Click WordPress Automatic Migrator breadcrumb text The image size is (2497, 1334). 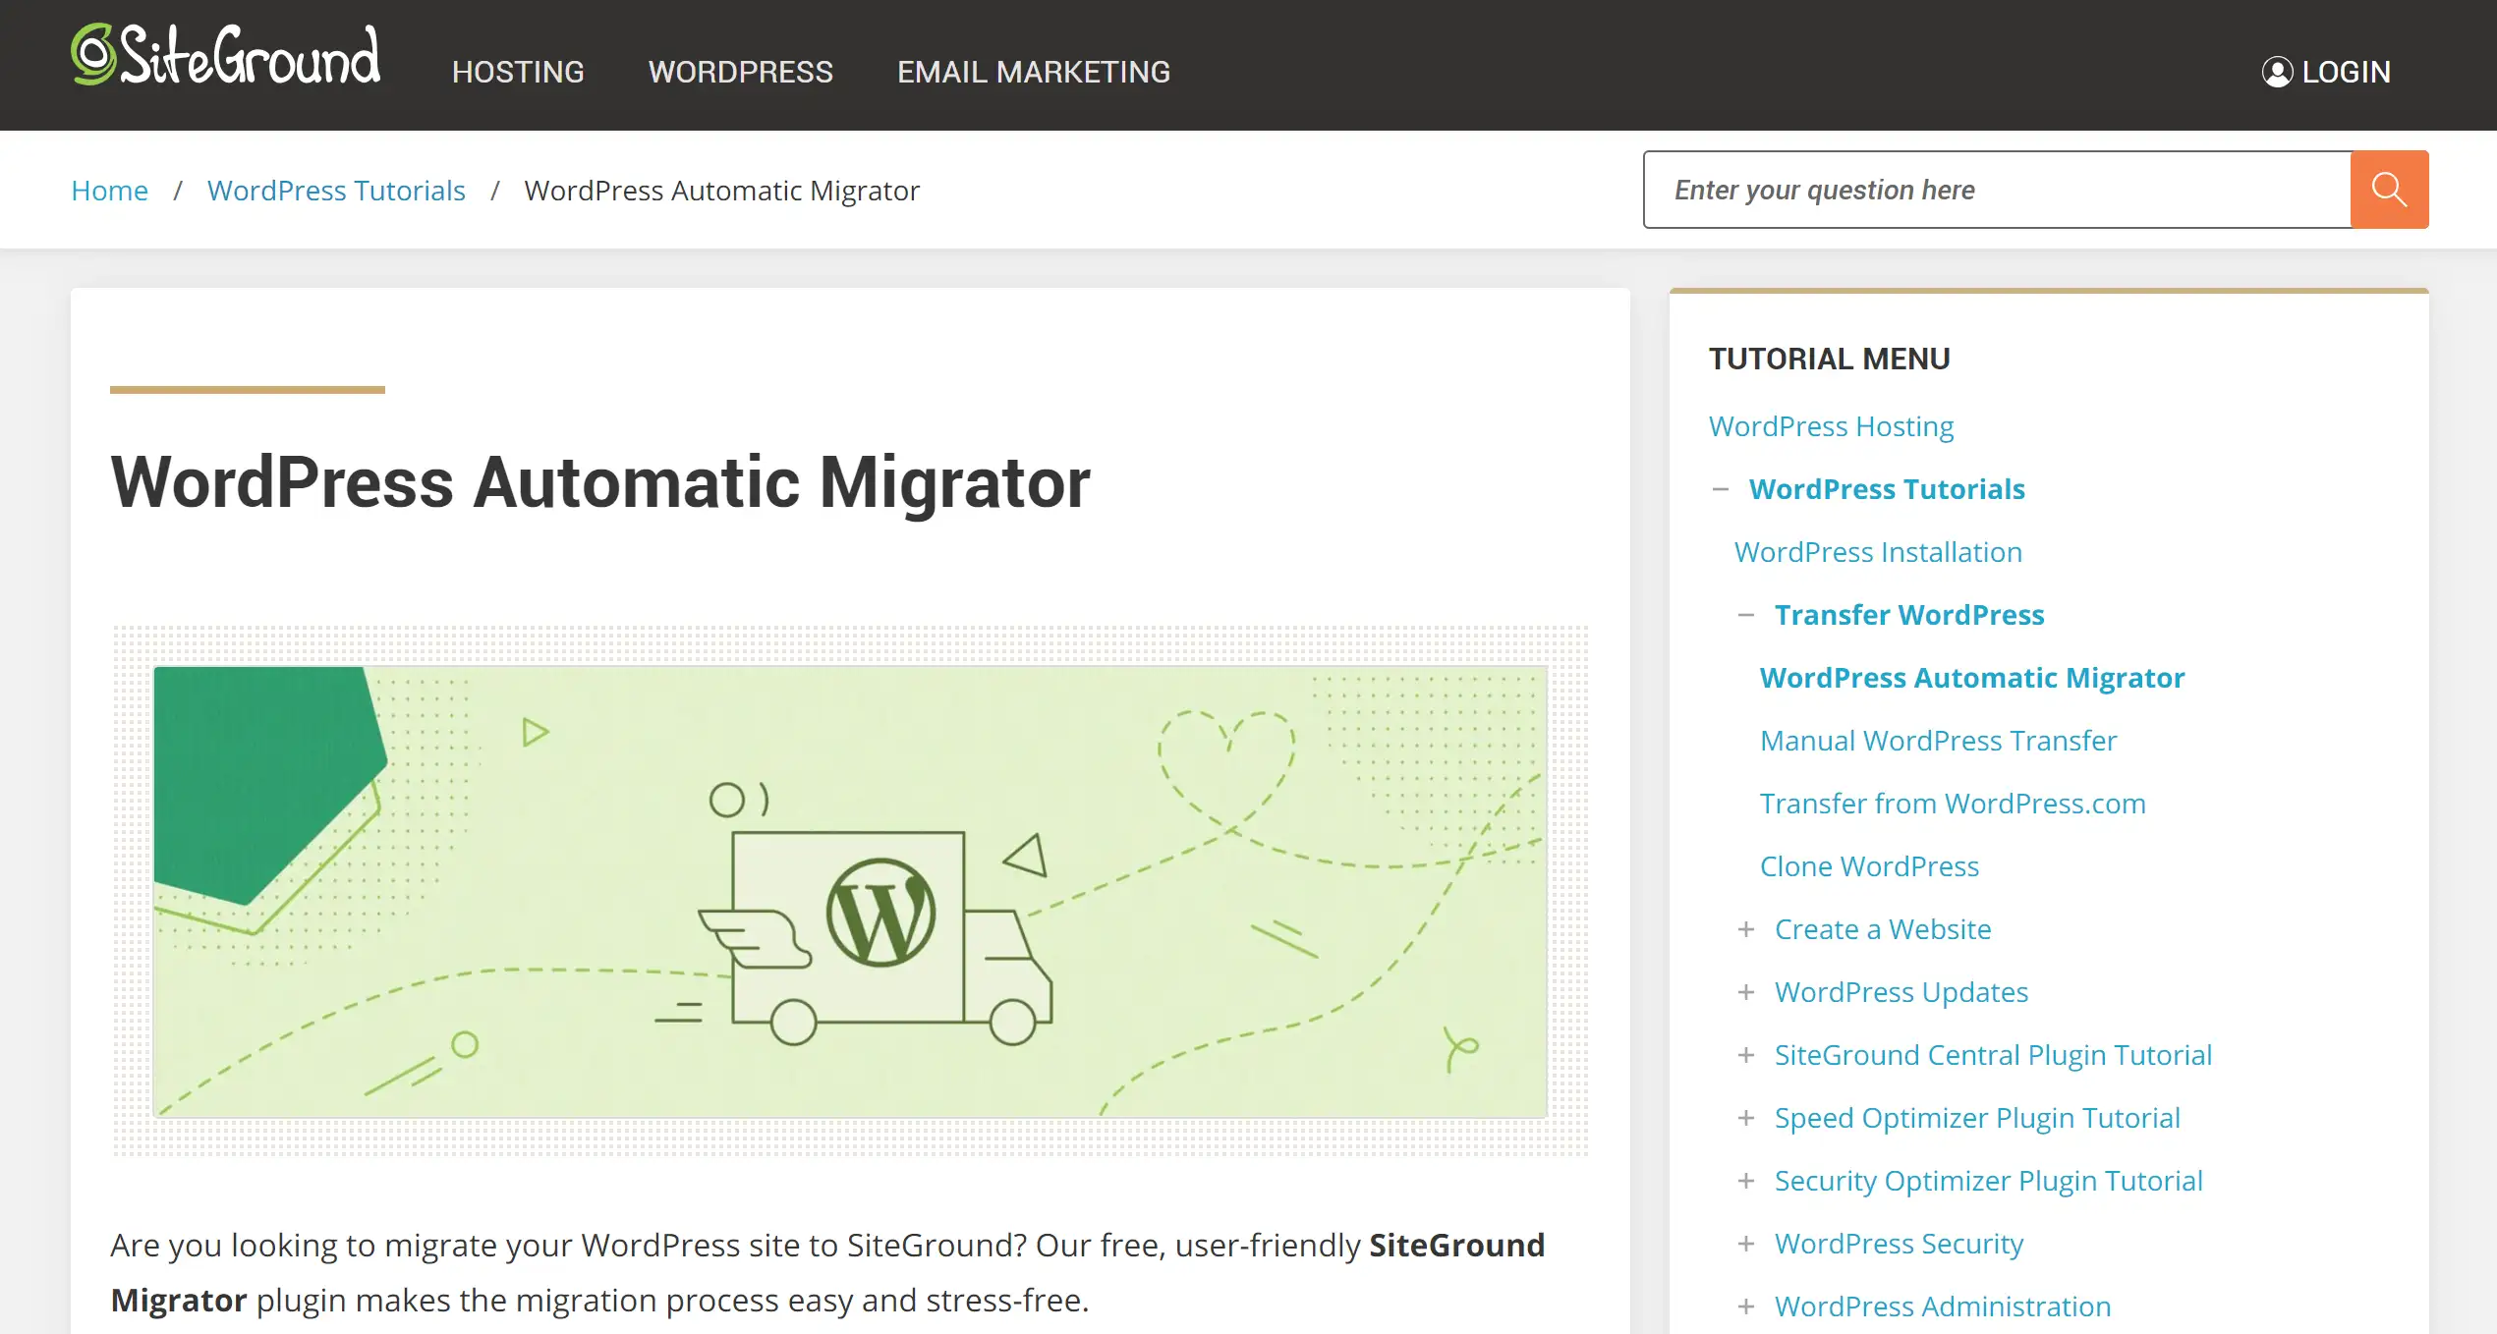(721, 191)
